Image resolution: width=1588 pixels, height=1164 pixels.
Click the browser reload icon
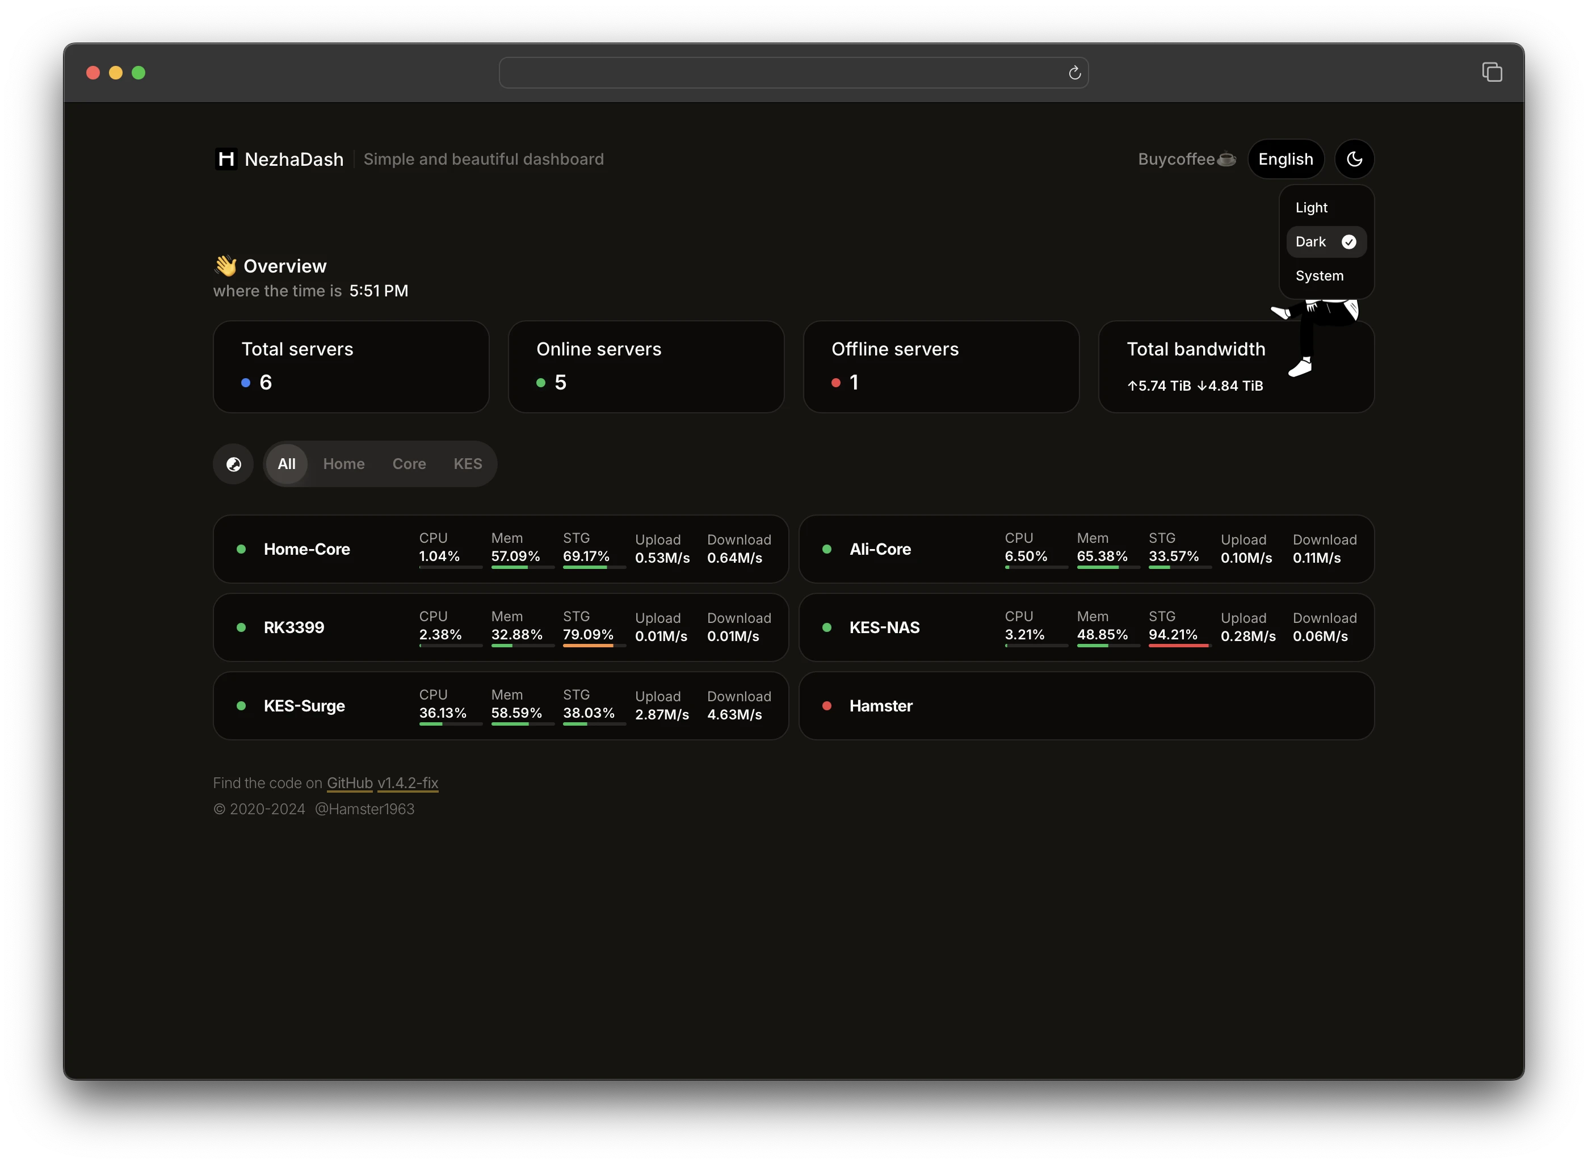(1074, 73)
